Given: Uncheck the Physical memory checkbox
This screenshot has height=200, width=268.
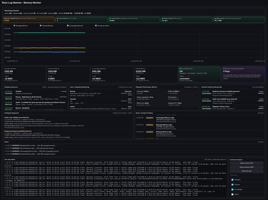Looking at the screenshot, I should [x=232, y=185].
